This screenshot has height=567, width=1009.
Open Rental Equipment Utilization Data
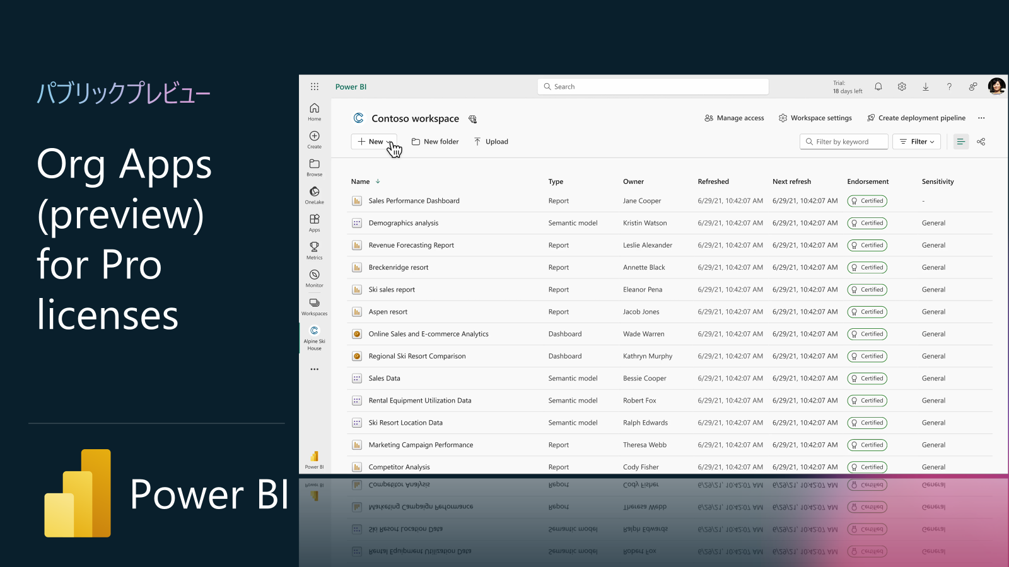(x=420, y=401)
